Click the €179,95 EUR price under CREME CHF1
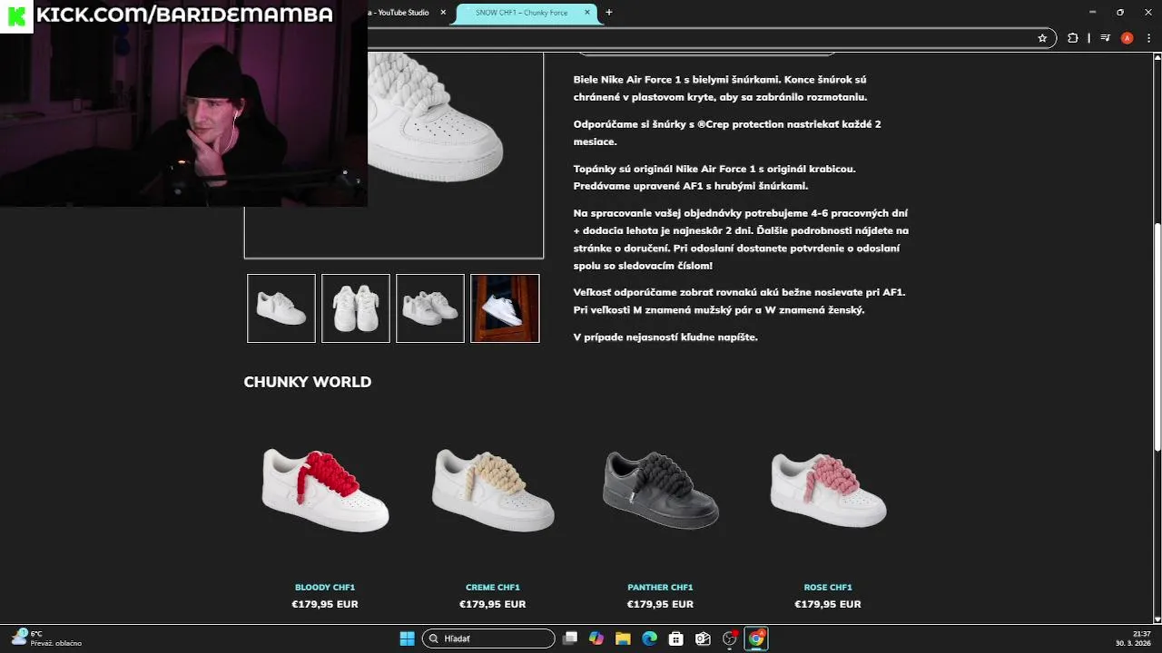Image resolution: width=1162 pixels, height=653 pixels. click(493, 604)
